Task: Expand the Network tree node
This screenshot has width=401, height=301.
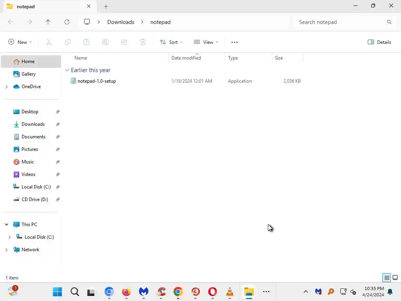Action: [x=7, y=250]
